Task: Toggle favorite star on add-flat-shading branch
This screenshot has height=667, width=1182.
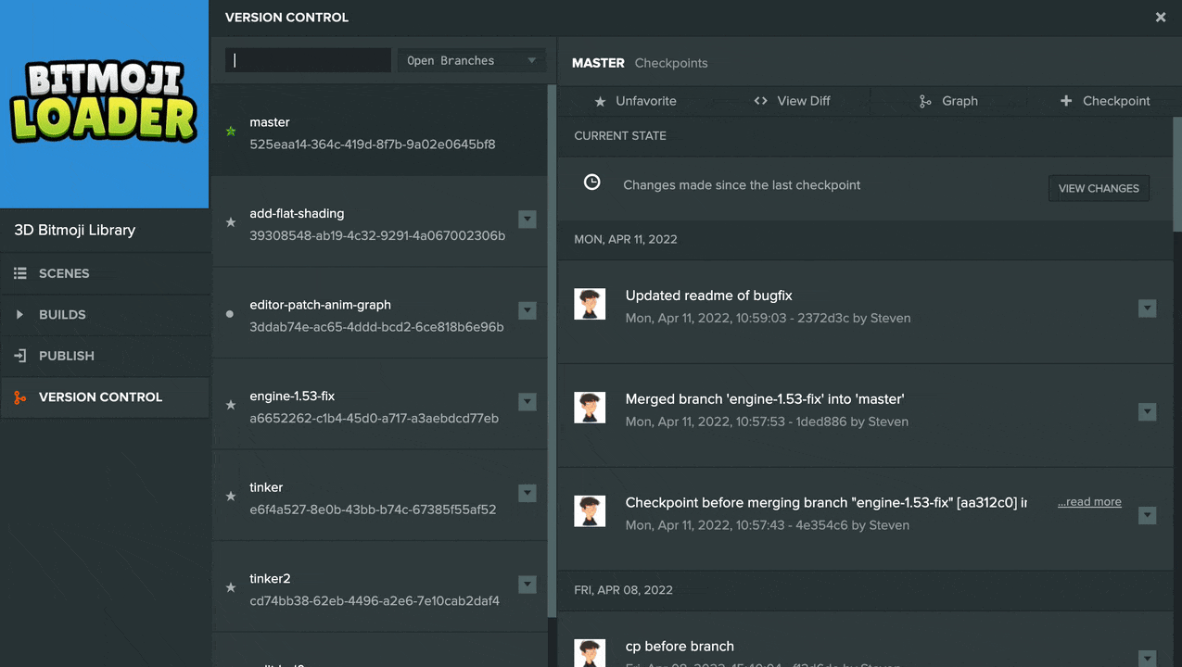Action: pyautogui.click(x=231, y=222)
